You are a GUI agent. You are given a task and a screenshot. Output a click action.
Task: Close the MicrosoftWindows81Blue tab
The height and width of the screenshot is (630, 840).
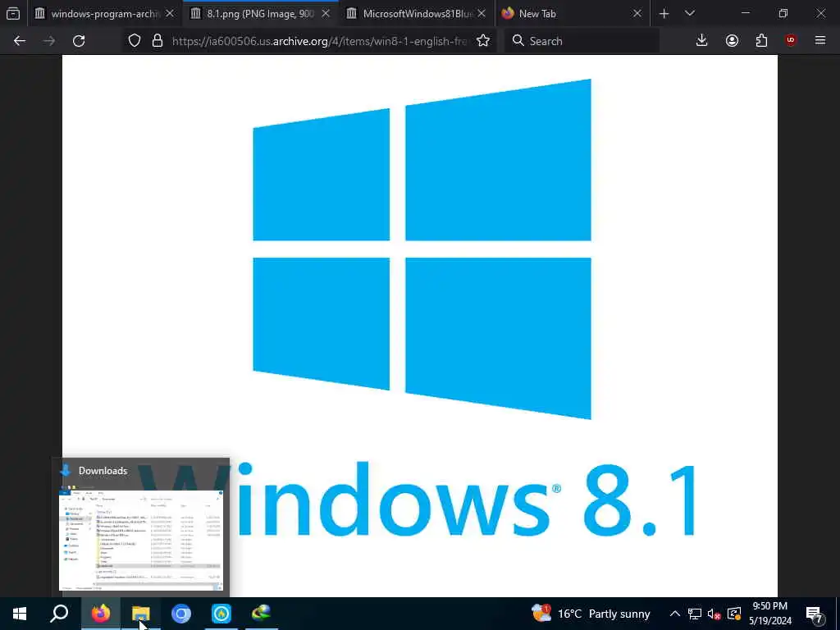(482, 13)
